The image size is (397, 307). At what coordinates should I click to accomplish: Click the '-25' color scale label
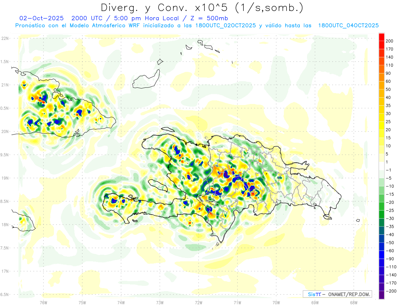point(390,211)
